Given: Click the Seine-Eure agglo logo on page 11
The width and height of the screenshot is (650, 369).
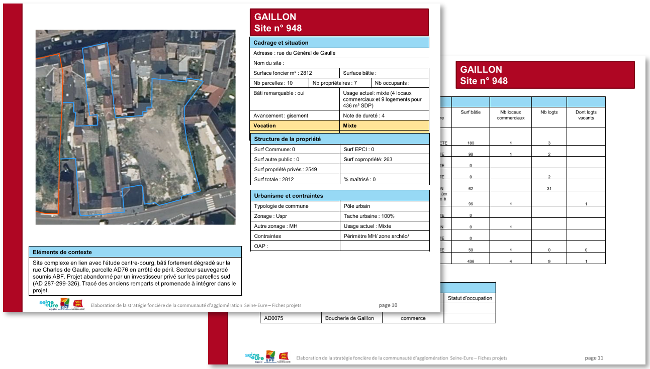Looking at the screenshot, I should (254, 357).
